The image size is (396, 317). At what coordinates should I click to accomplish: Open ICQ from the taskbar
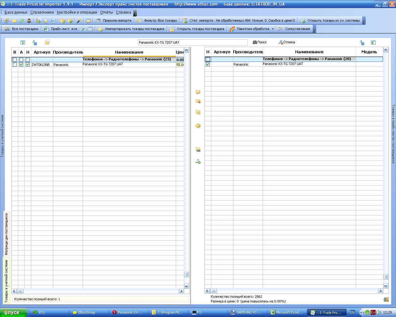(49, 313)
